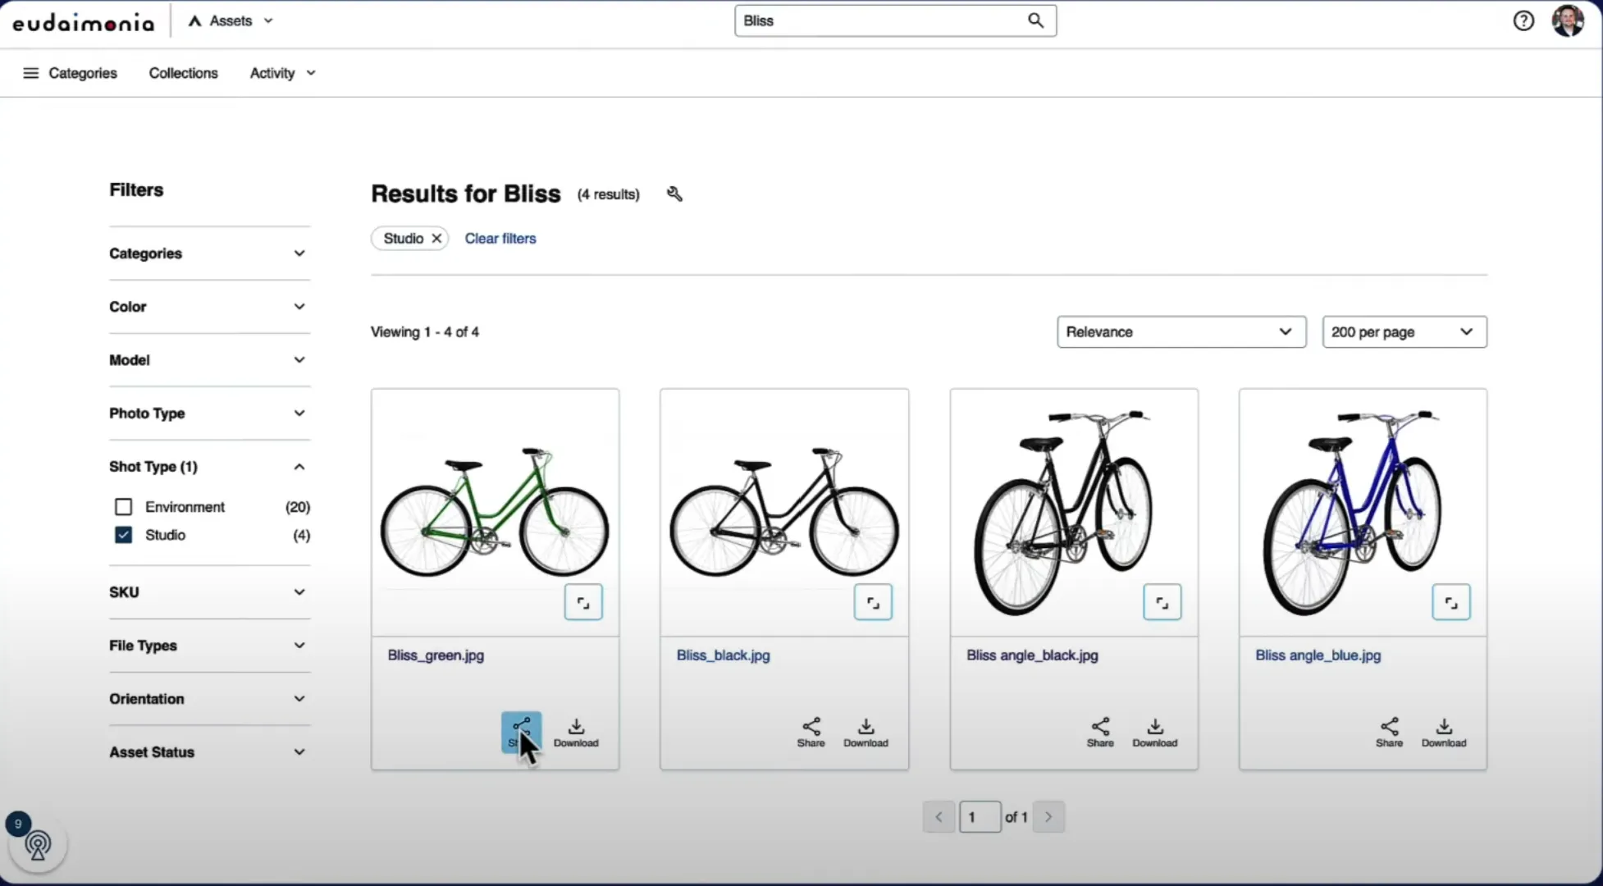Viewport: 1603px width, 886px height.
Task: Open the 200 per page dropdown
Action: point(1404,332)
